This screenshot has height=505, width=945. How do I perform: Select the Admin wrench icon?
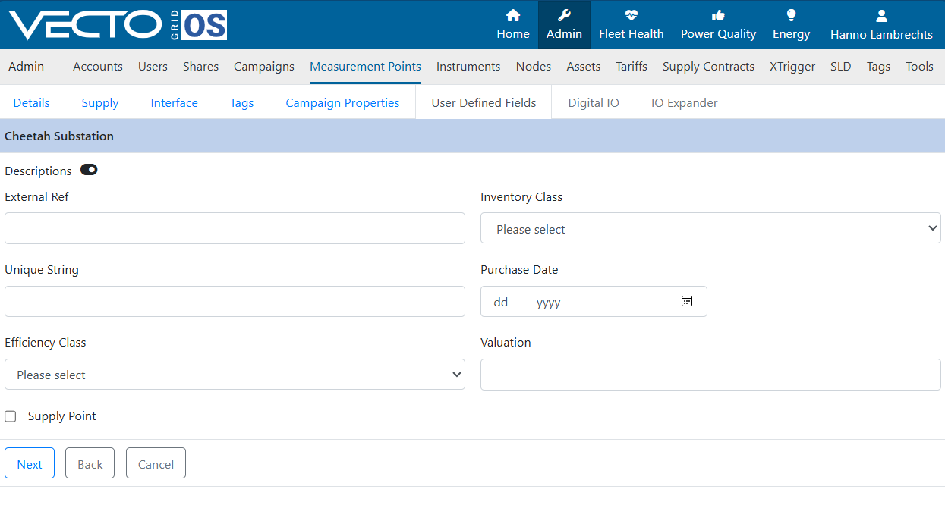(564, 15)
